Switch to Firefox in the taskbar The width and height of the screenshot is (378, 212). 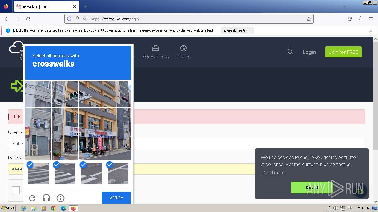click(73, 208)
